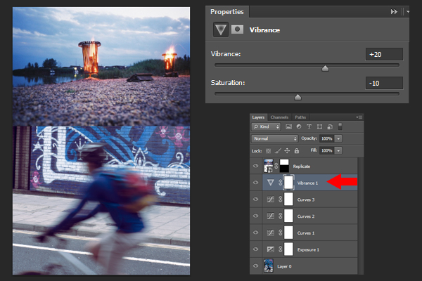Filter layers by pixel layer icon
The image size is (422, 281).
(288, 126)
